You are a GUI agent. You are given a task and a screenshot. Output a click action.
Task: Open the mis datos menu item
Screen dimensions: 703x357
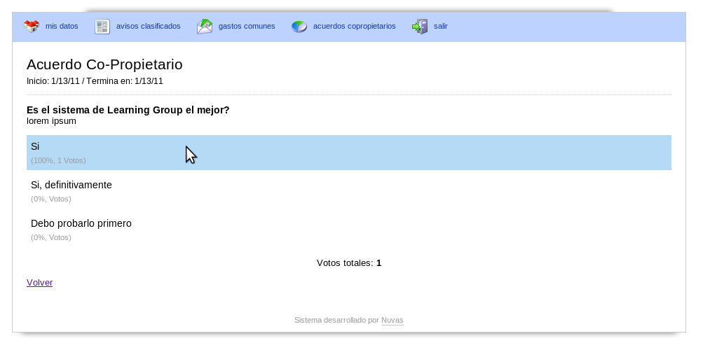click(x=62, y=27)
